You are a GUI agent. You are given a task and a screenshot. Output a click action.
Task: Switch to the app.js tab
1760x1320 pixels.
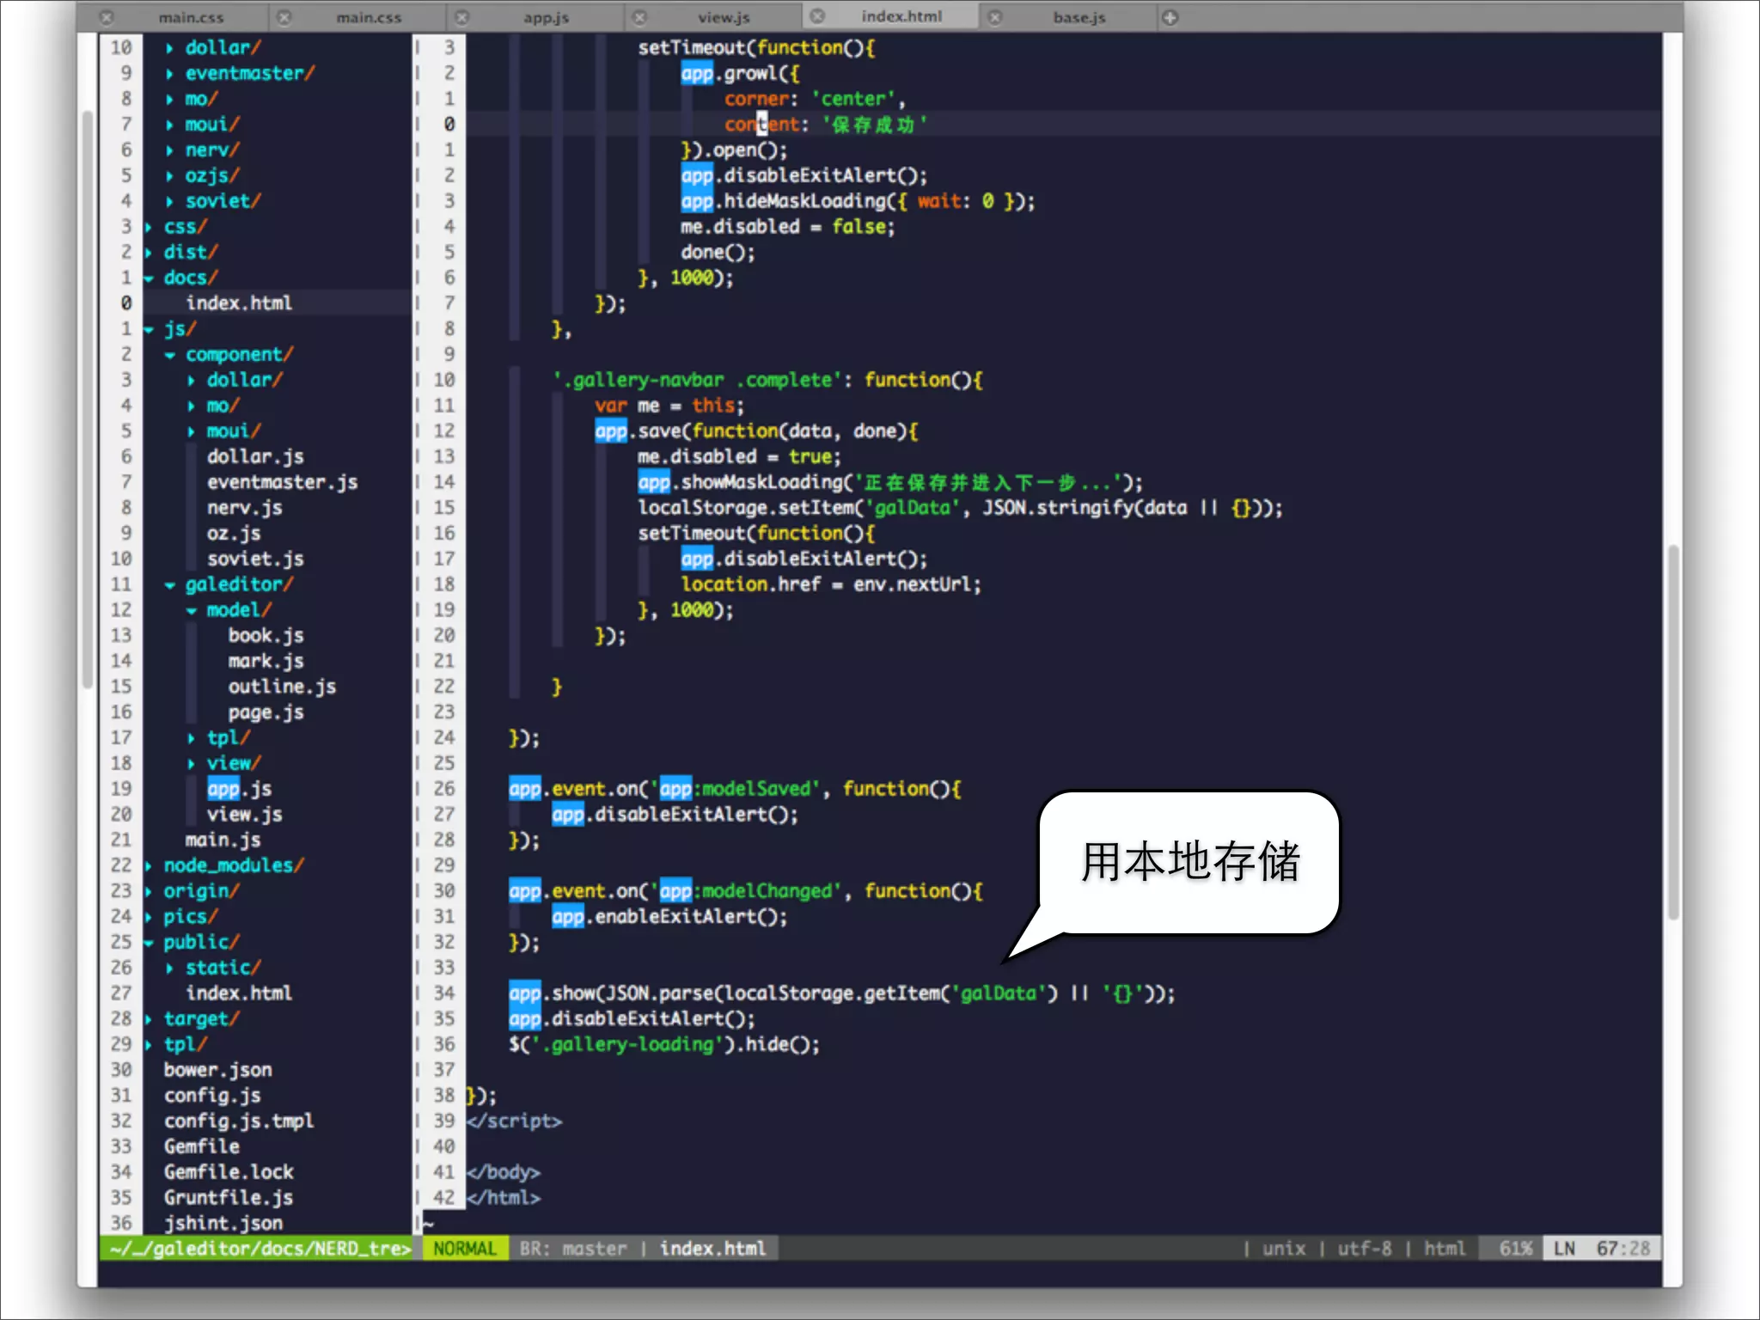547,17
